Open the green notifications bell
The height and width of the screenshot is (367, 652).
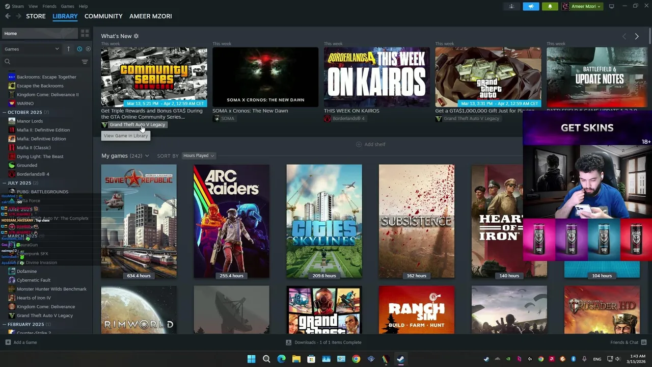[x=550, y=6]
